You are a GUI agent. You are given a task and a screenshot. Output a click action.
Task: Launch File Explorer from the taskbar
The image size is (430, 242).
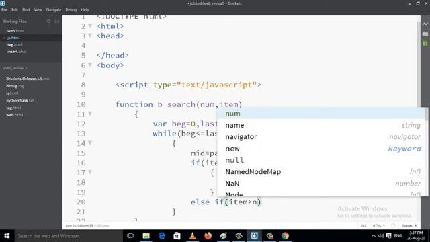click(146, 236)
